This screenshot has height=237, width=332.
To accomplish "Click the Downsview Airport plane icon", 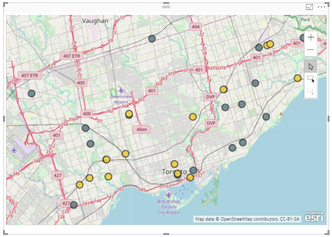I will (x=121, y=91).
